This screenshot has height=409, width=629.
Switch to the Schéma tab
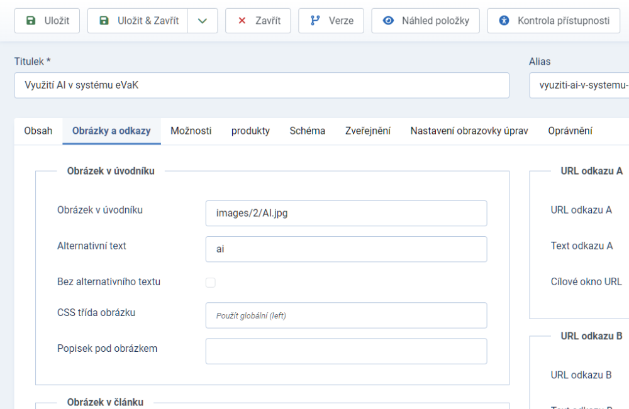(x=307, y=131)
